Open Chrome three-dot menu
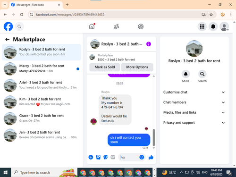236x177 pixels. 231,15
